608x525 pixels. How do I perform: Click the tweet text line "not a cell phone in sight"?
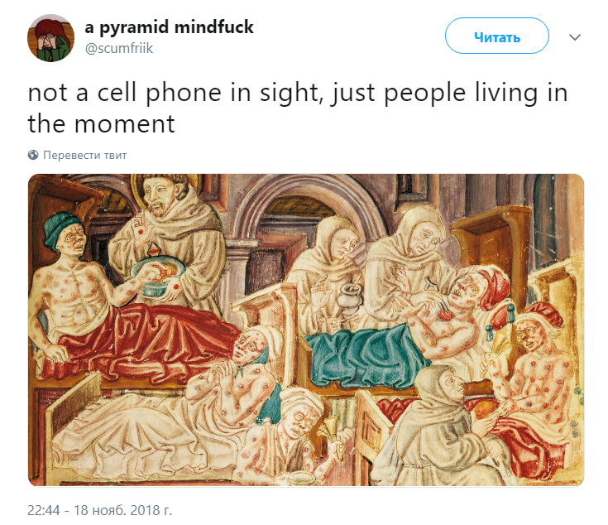[175, 93]
